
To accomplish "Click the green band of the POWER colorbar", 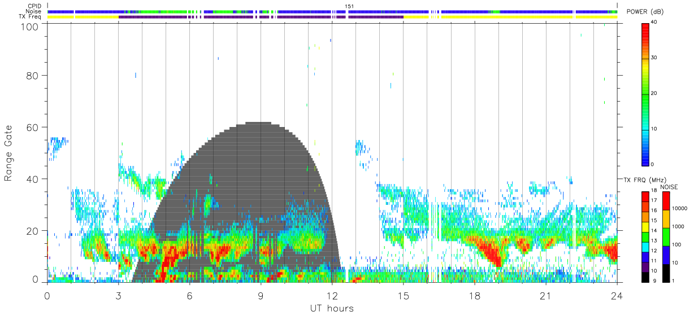I will pos(646,102).
